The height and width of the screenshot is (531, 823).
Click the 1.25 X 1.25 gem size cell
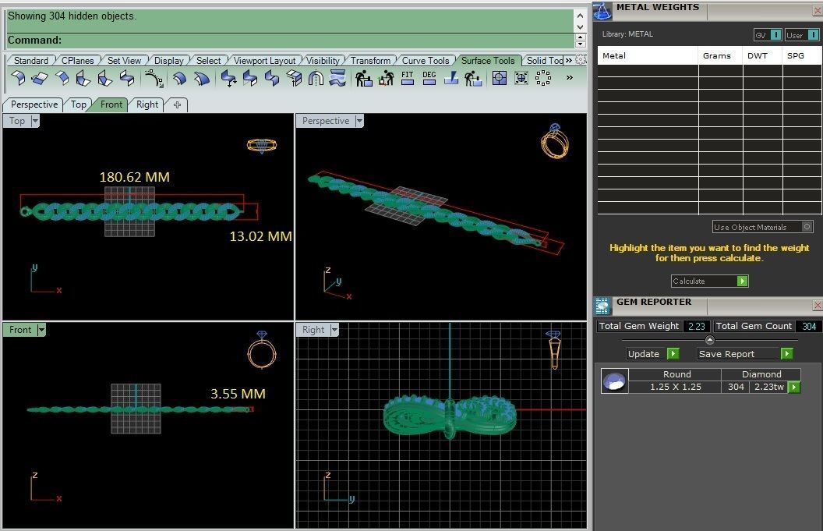[675, 387]
